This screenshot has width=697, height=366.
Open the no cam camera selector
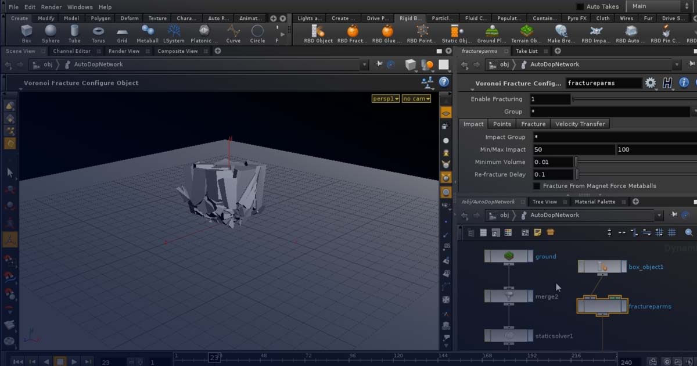(x=416, y=99)
